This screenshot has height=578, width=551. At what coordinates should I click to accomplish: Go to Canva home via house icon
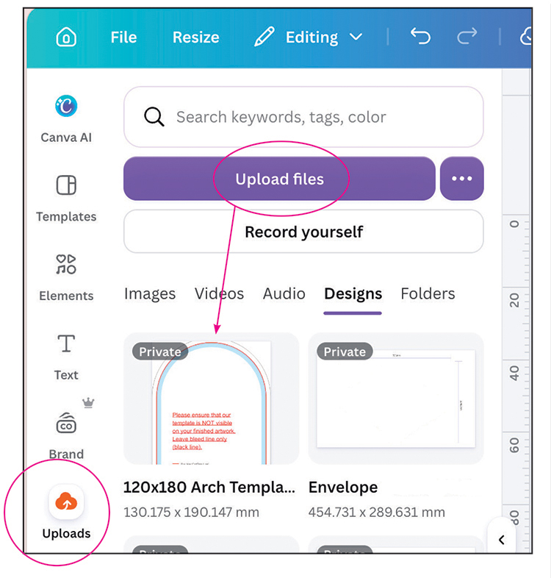click(66, 37)
